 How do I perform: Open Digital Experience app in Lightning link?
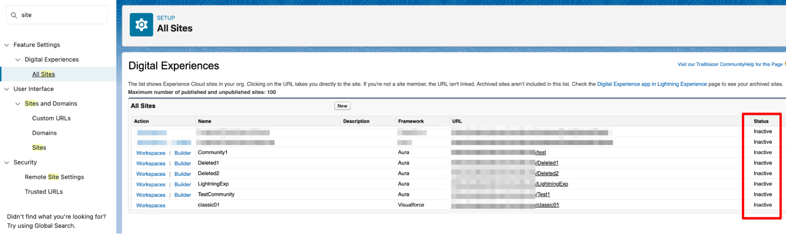652,84
